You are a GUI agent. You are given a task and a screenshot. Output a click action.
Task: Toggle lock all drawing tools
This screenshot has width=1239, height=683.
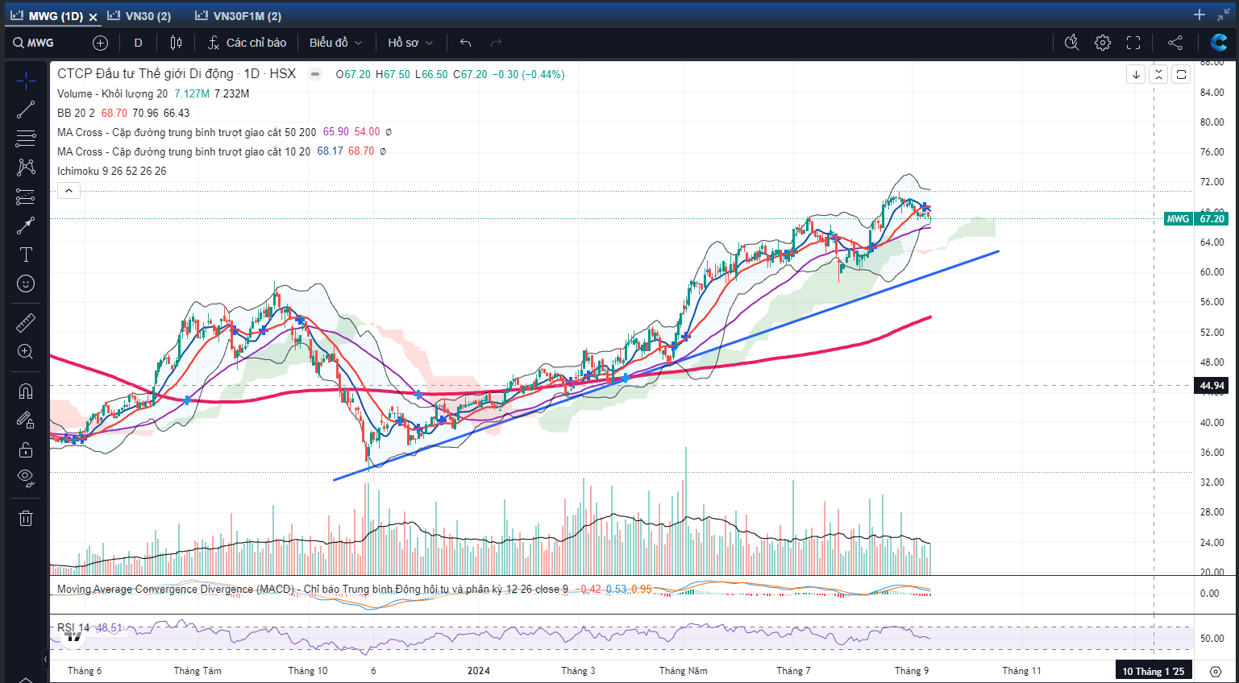pyautogui.click(x=26, y=449)
